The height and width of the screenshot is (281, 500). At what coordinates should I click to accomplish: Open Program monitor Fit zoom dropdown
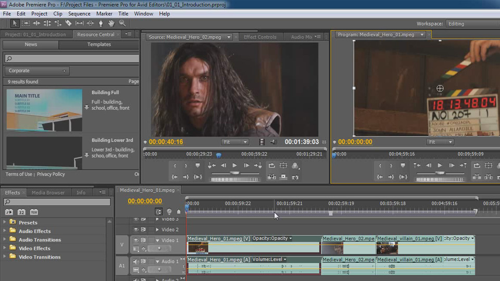click(440, 142)
